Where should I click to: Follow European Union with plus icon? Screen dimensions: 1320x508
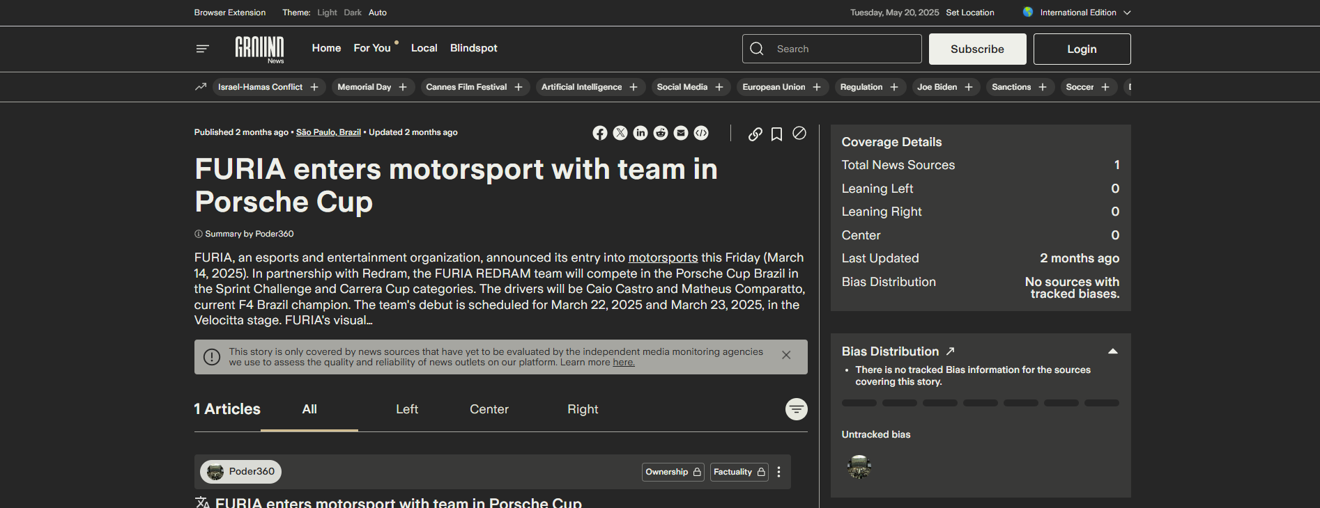coord(817,87)
